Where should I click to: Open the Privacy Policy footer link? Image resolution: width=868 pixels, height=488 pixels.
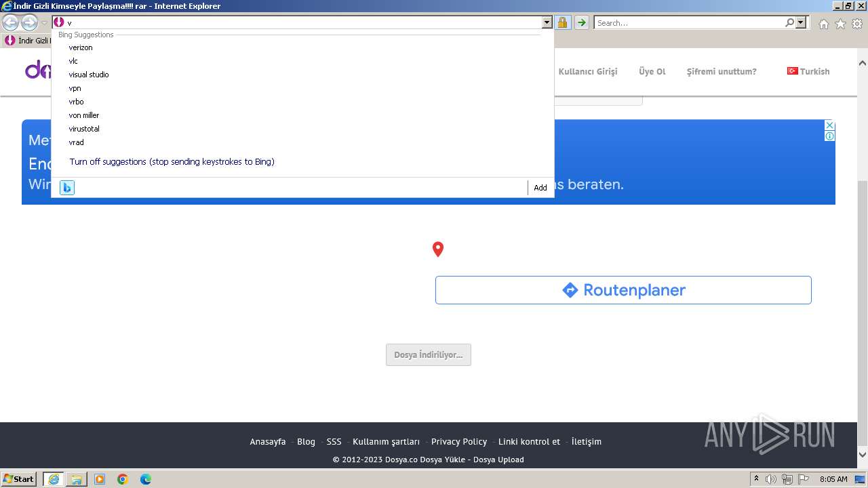[459, 441]
